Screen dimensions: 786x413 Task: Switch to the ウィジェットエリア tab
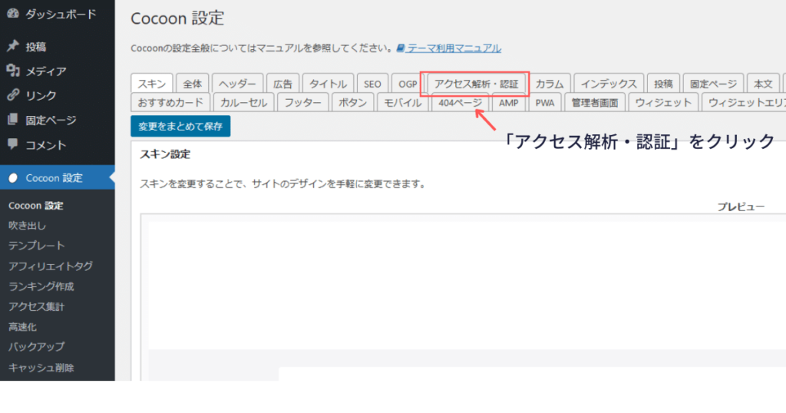click(x=744, y=102)
